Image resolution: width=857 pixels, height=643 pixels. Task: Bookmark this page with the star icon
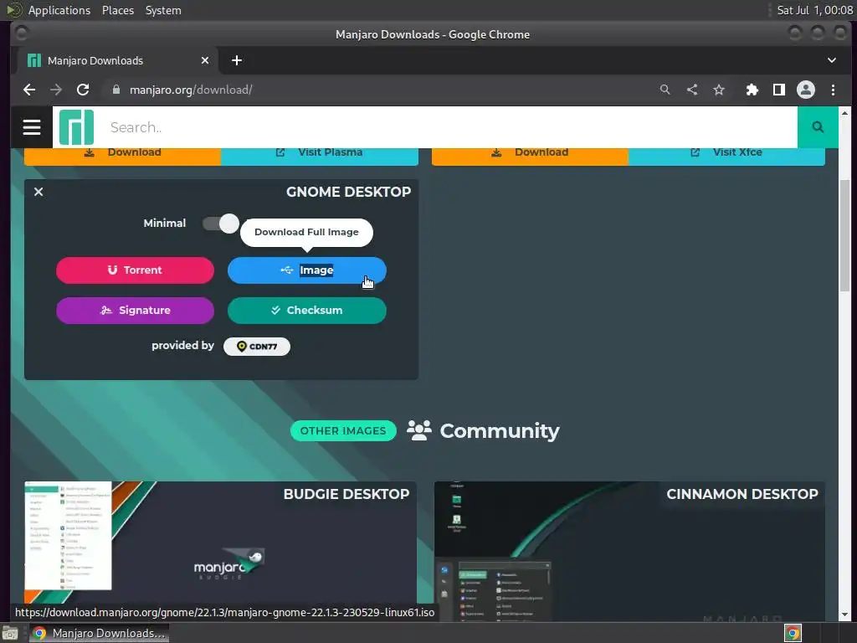click(x=719, y=90)
